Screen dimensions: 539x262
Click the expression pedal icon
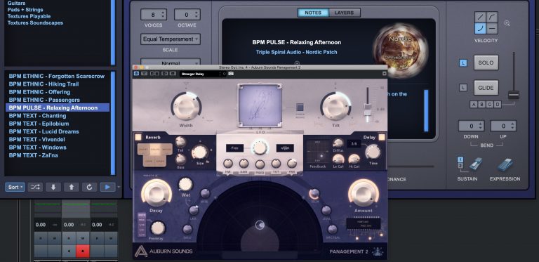tap(505, 164)
